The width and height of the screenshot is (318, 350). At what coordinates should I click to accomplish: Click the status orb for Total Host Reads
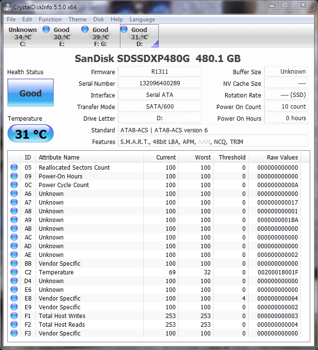coord(14,325)
